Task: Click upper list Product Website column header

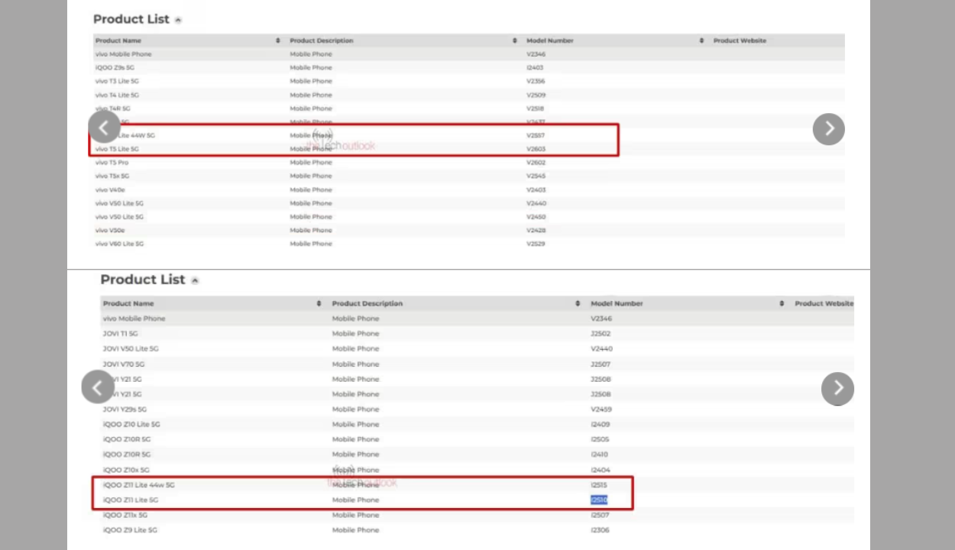Action: point(740,40)
